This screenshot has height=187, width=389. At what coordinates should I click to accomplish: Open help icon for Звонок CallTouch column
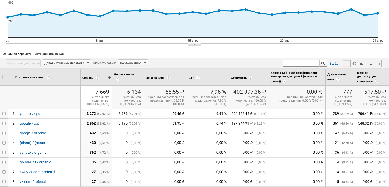pyautogui.click(x=285, y=81)
